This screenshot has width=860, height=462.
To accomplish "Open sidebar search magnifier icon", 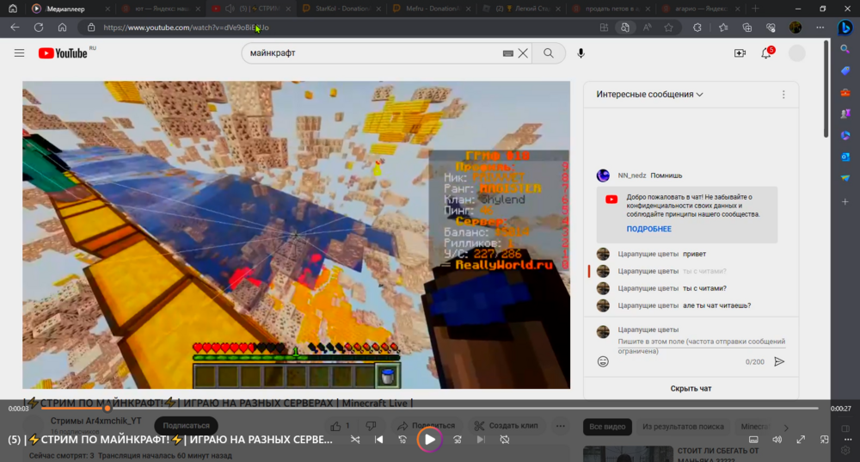I will click(x=845, y=49).
